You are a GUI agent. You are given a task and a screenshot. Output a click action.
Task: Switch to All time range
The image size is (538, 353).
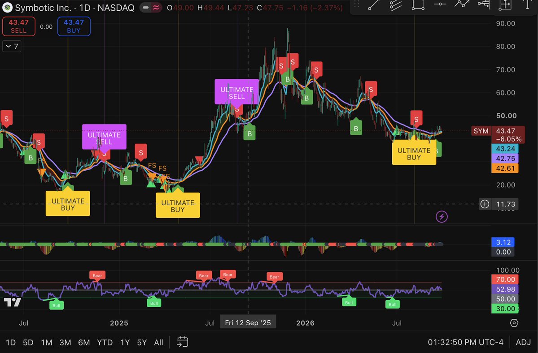[x=158, y=342]
